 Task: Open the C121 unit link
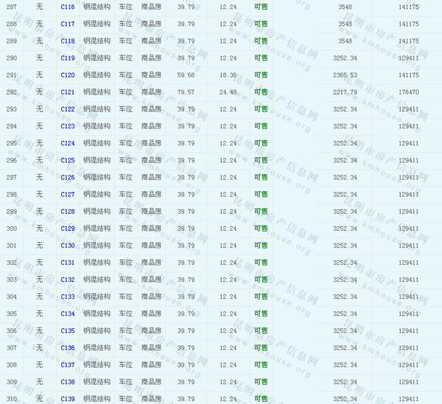67,92
